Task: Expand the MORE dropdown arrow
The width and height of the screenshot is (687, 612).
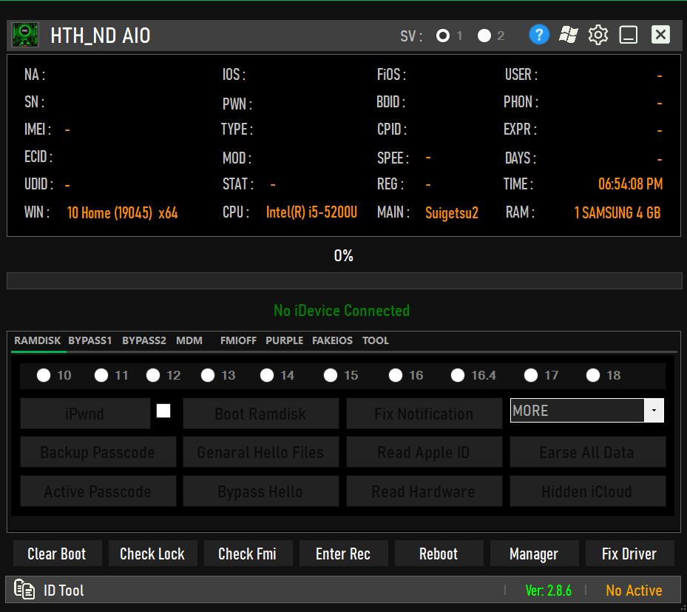Action: coord(654,410)
